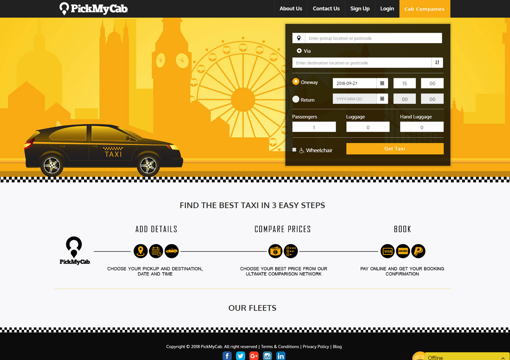Click the car step icon under Add Details
510x360 pixels.
tap(172, 251)
